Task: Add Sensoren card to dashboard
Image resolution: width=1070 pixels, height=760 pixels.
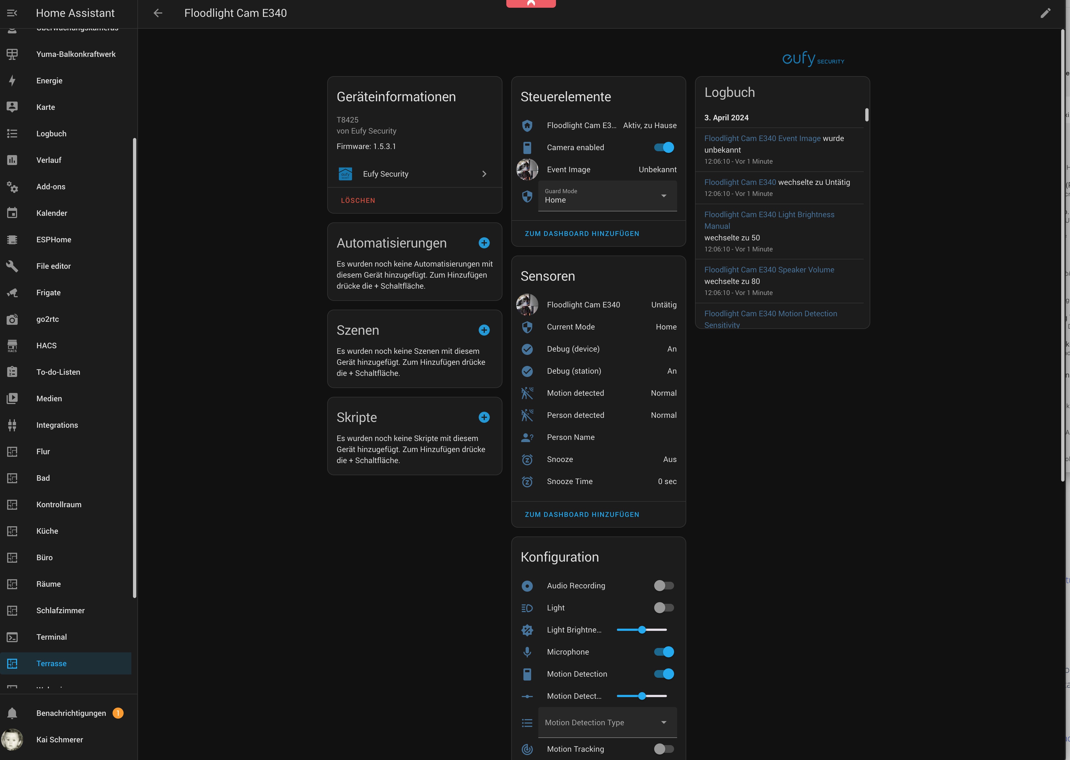Action: click(582, 514)
